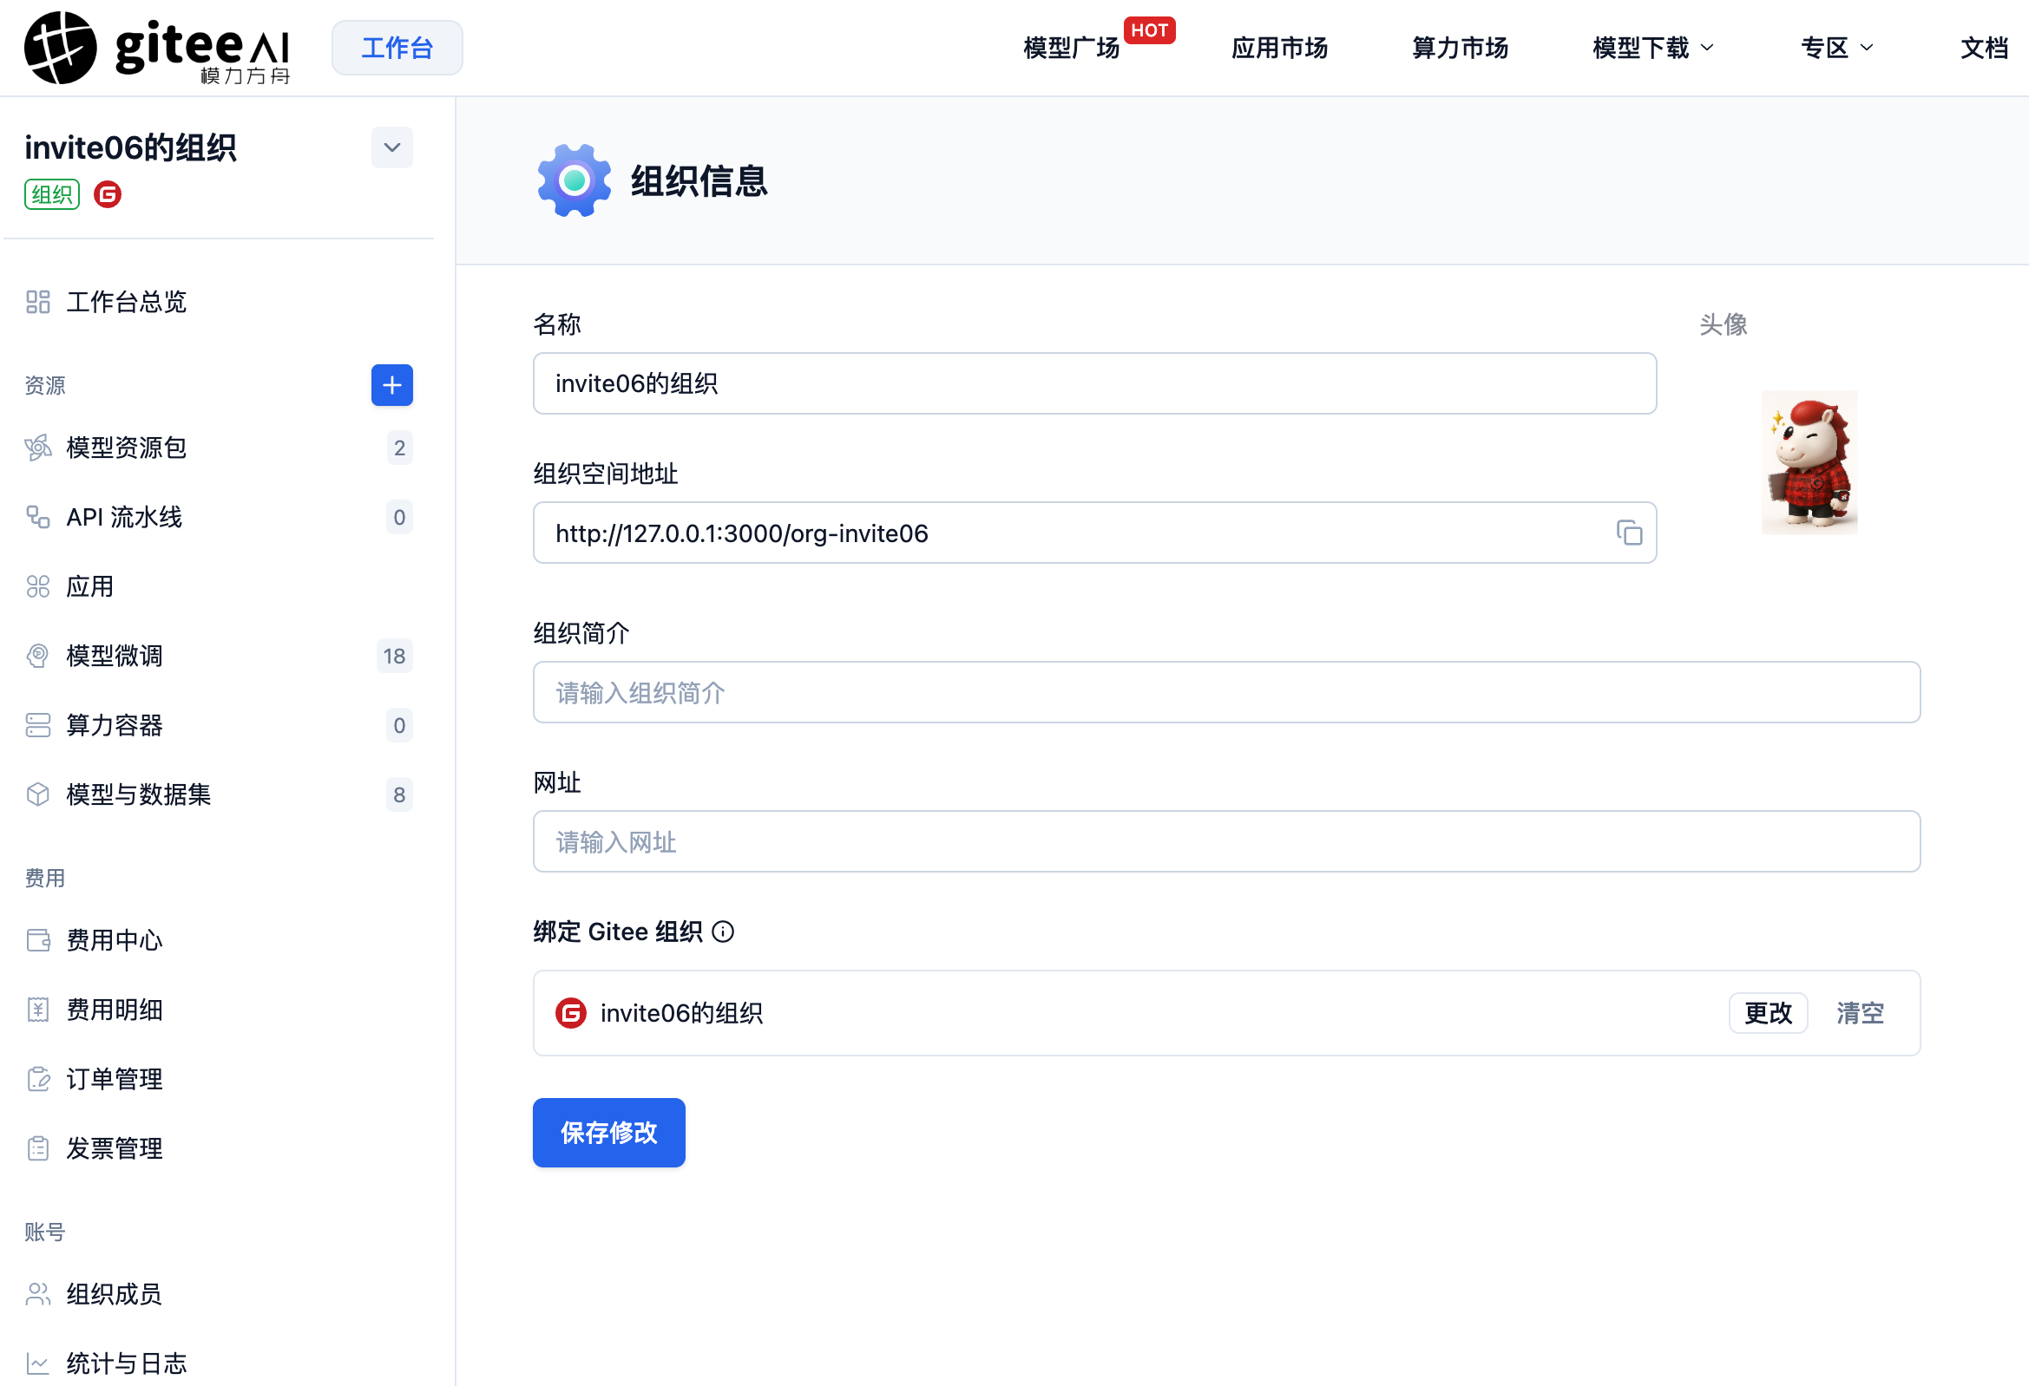Image resolution: width=2029 pixels, height=1386 pixels.
Task: Click the API 流水线 pipeline icon
Action: click(37, 518)
